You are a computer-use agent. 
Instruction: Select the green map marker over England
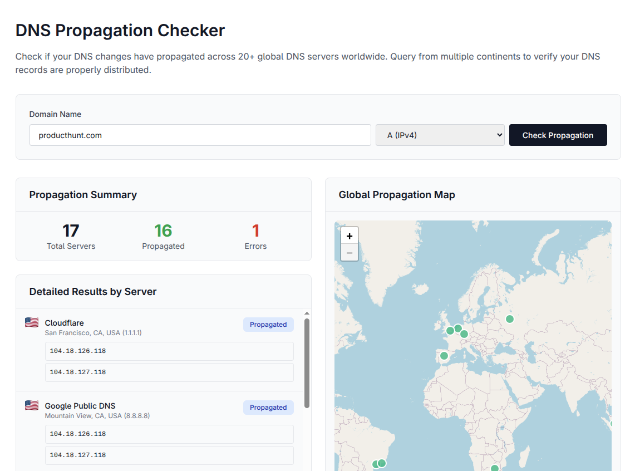coord(450,331)
